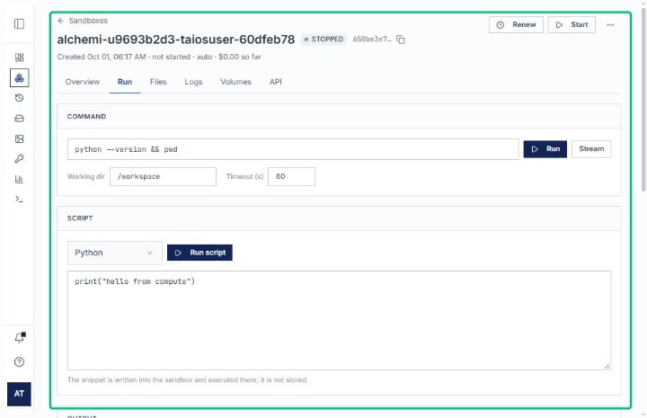Screen dimensions: 647x418
Task: Collapse the sidebar panel toggle icon
Action: pyautogui.click(x=19, y=24)
